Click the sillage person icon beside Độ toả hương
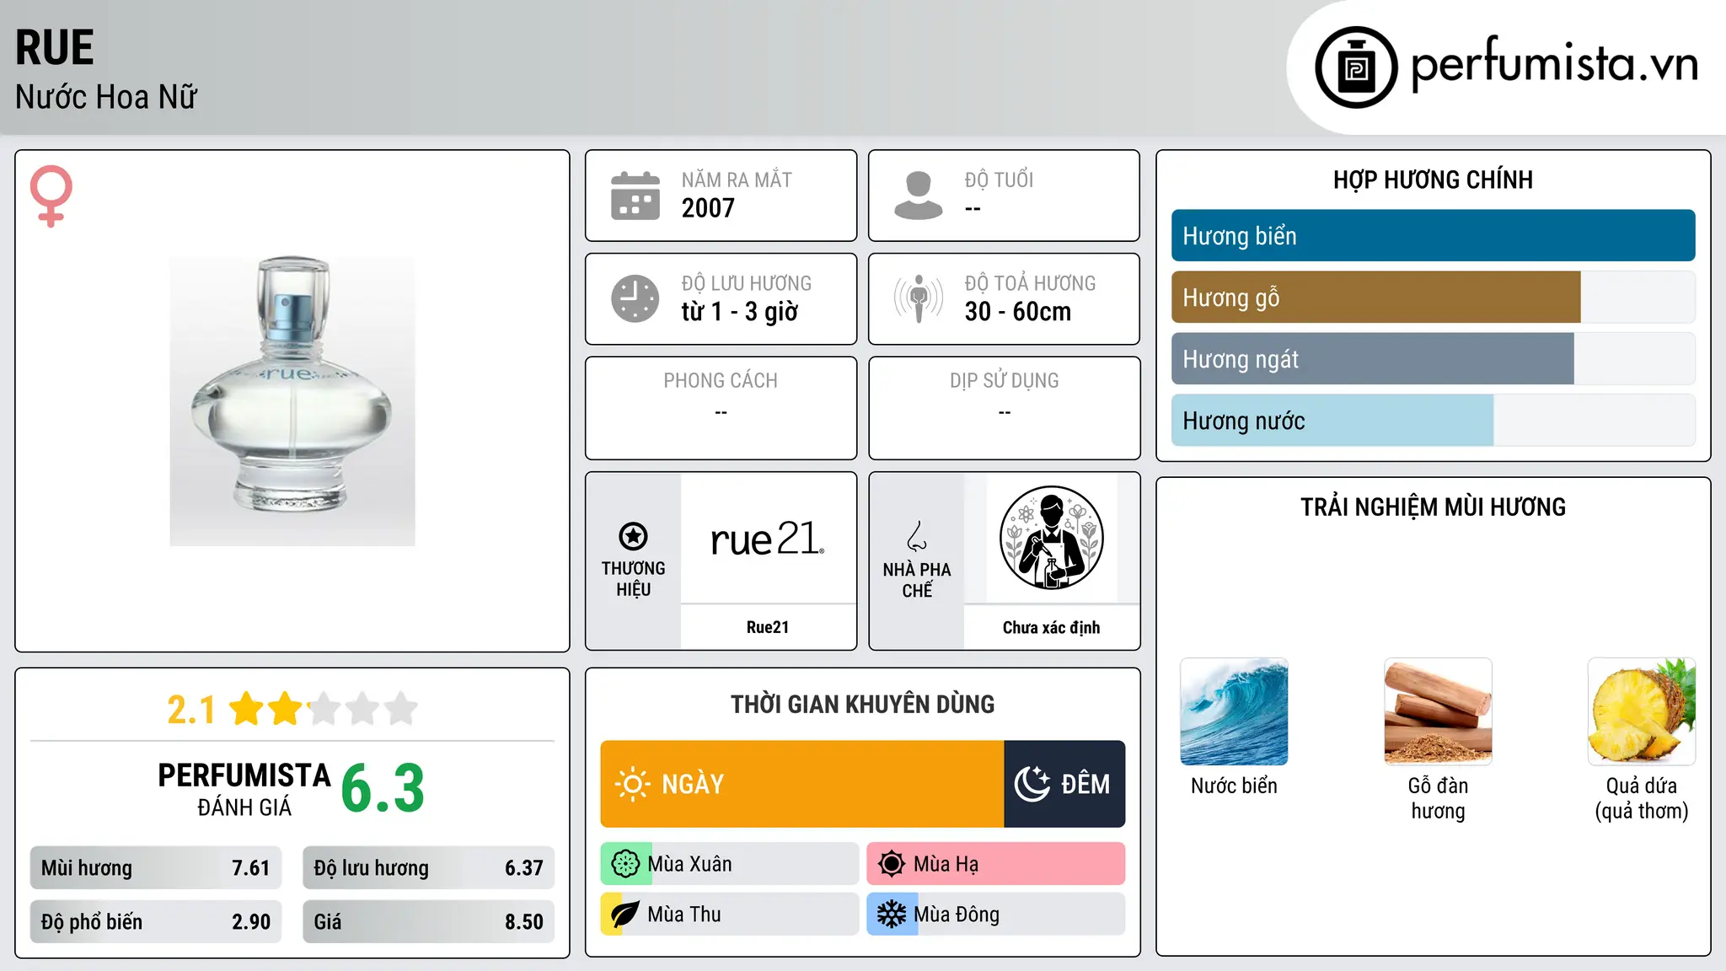Viewport: 1726px width, 971px height. (919, 298)
